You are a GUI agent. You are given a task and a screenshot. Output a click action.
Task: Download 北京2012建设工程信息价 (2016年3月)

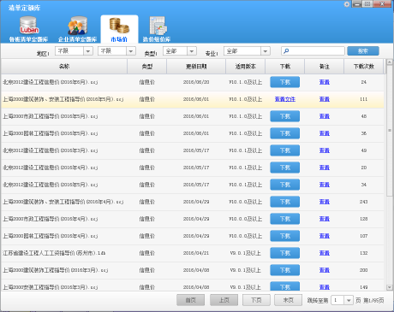285,150
